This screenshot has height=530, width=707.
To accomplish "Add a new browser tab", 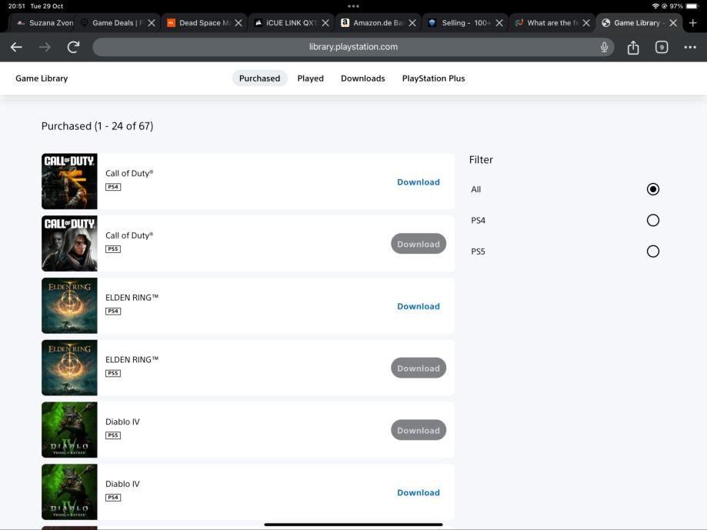I will tap(693, 22).
